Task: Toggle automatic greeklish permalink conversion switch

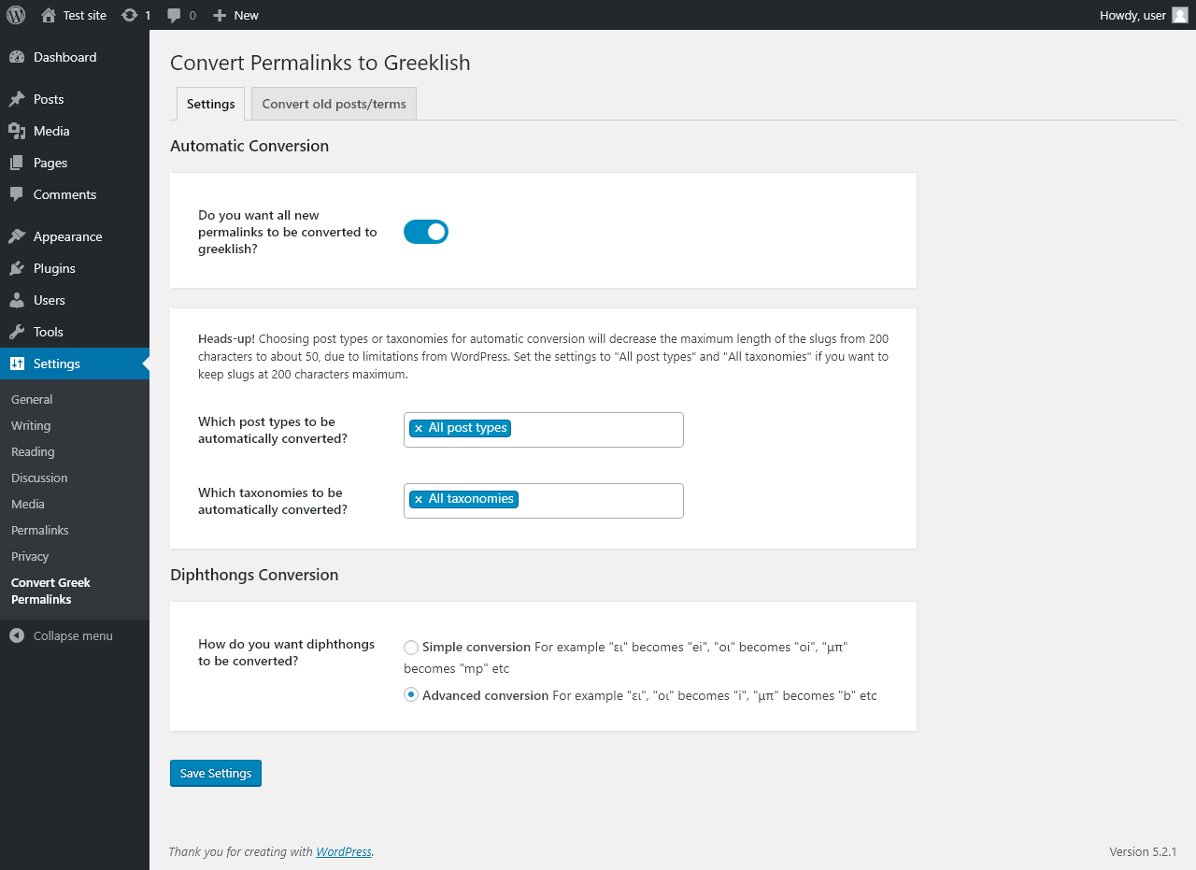Action: click(x=426, y=232)
